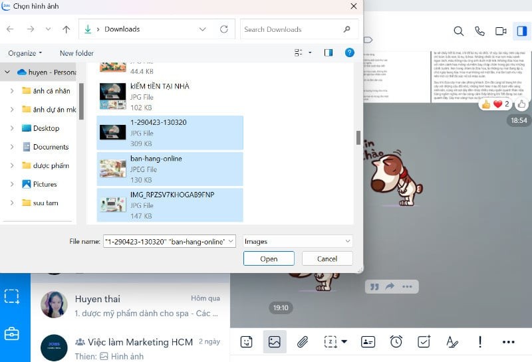Assign a to-do task icon
Viewport: 532px width, 362px height.
424,341
